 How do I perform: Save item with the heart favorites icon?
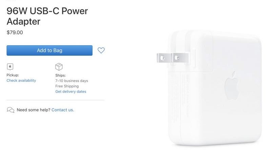click(x=101, y=50)
